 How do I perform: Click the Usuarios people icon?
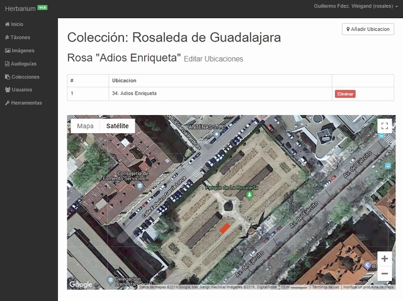point(7,90)
